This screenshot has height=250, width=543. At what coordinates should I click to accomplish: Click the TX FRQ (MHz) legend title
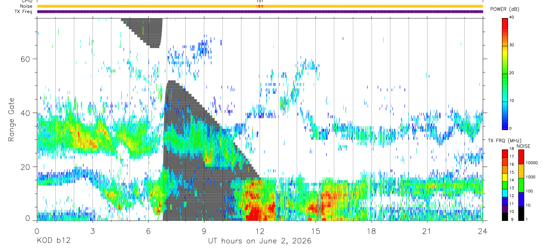tap(505, 140)
